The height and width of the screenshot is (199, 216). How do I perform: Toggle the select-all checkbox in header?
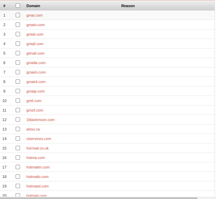click(18, 6)
